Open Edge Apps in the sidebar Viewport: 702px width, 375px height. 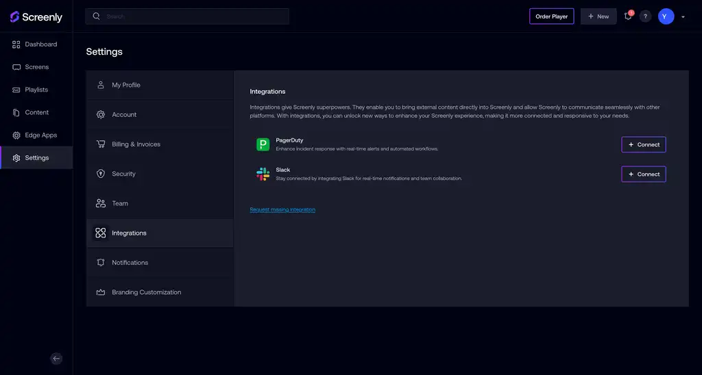pos(36,135)
